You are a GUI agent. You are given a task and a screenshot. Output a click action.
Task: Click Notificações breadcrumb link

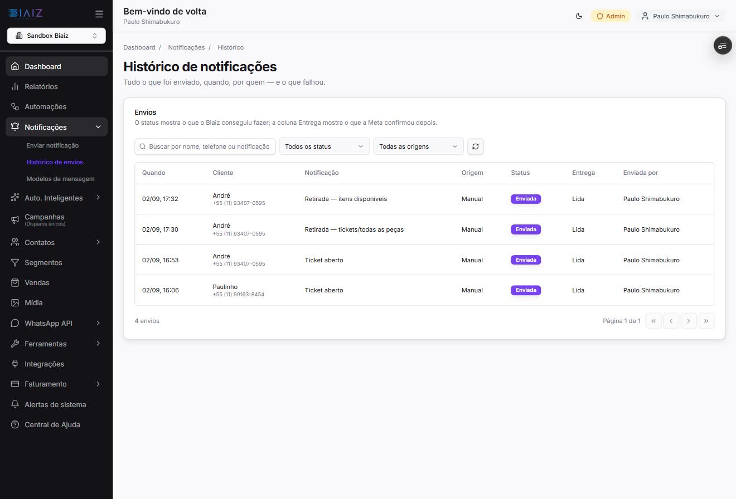186,47
